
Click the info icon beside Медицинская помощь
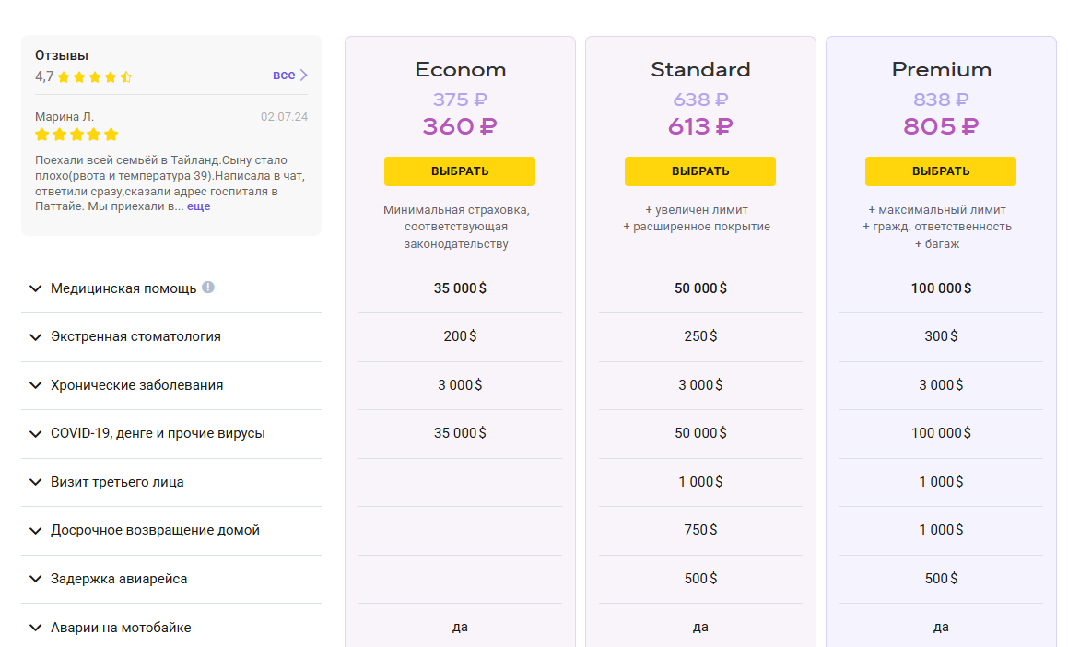point(208,288)
